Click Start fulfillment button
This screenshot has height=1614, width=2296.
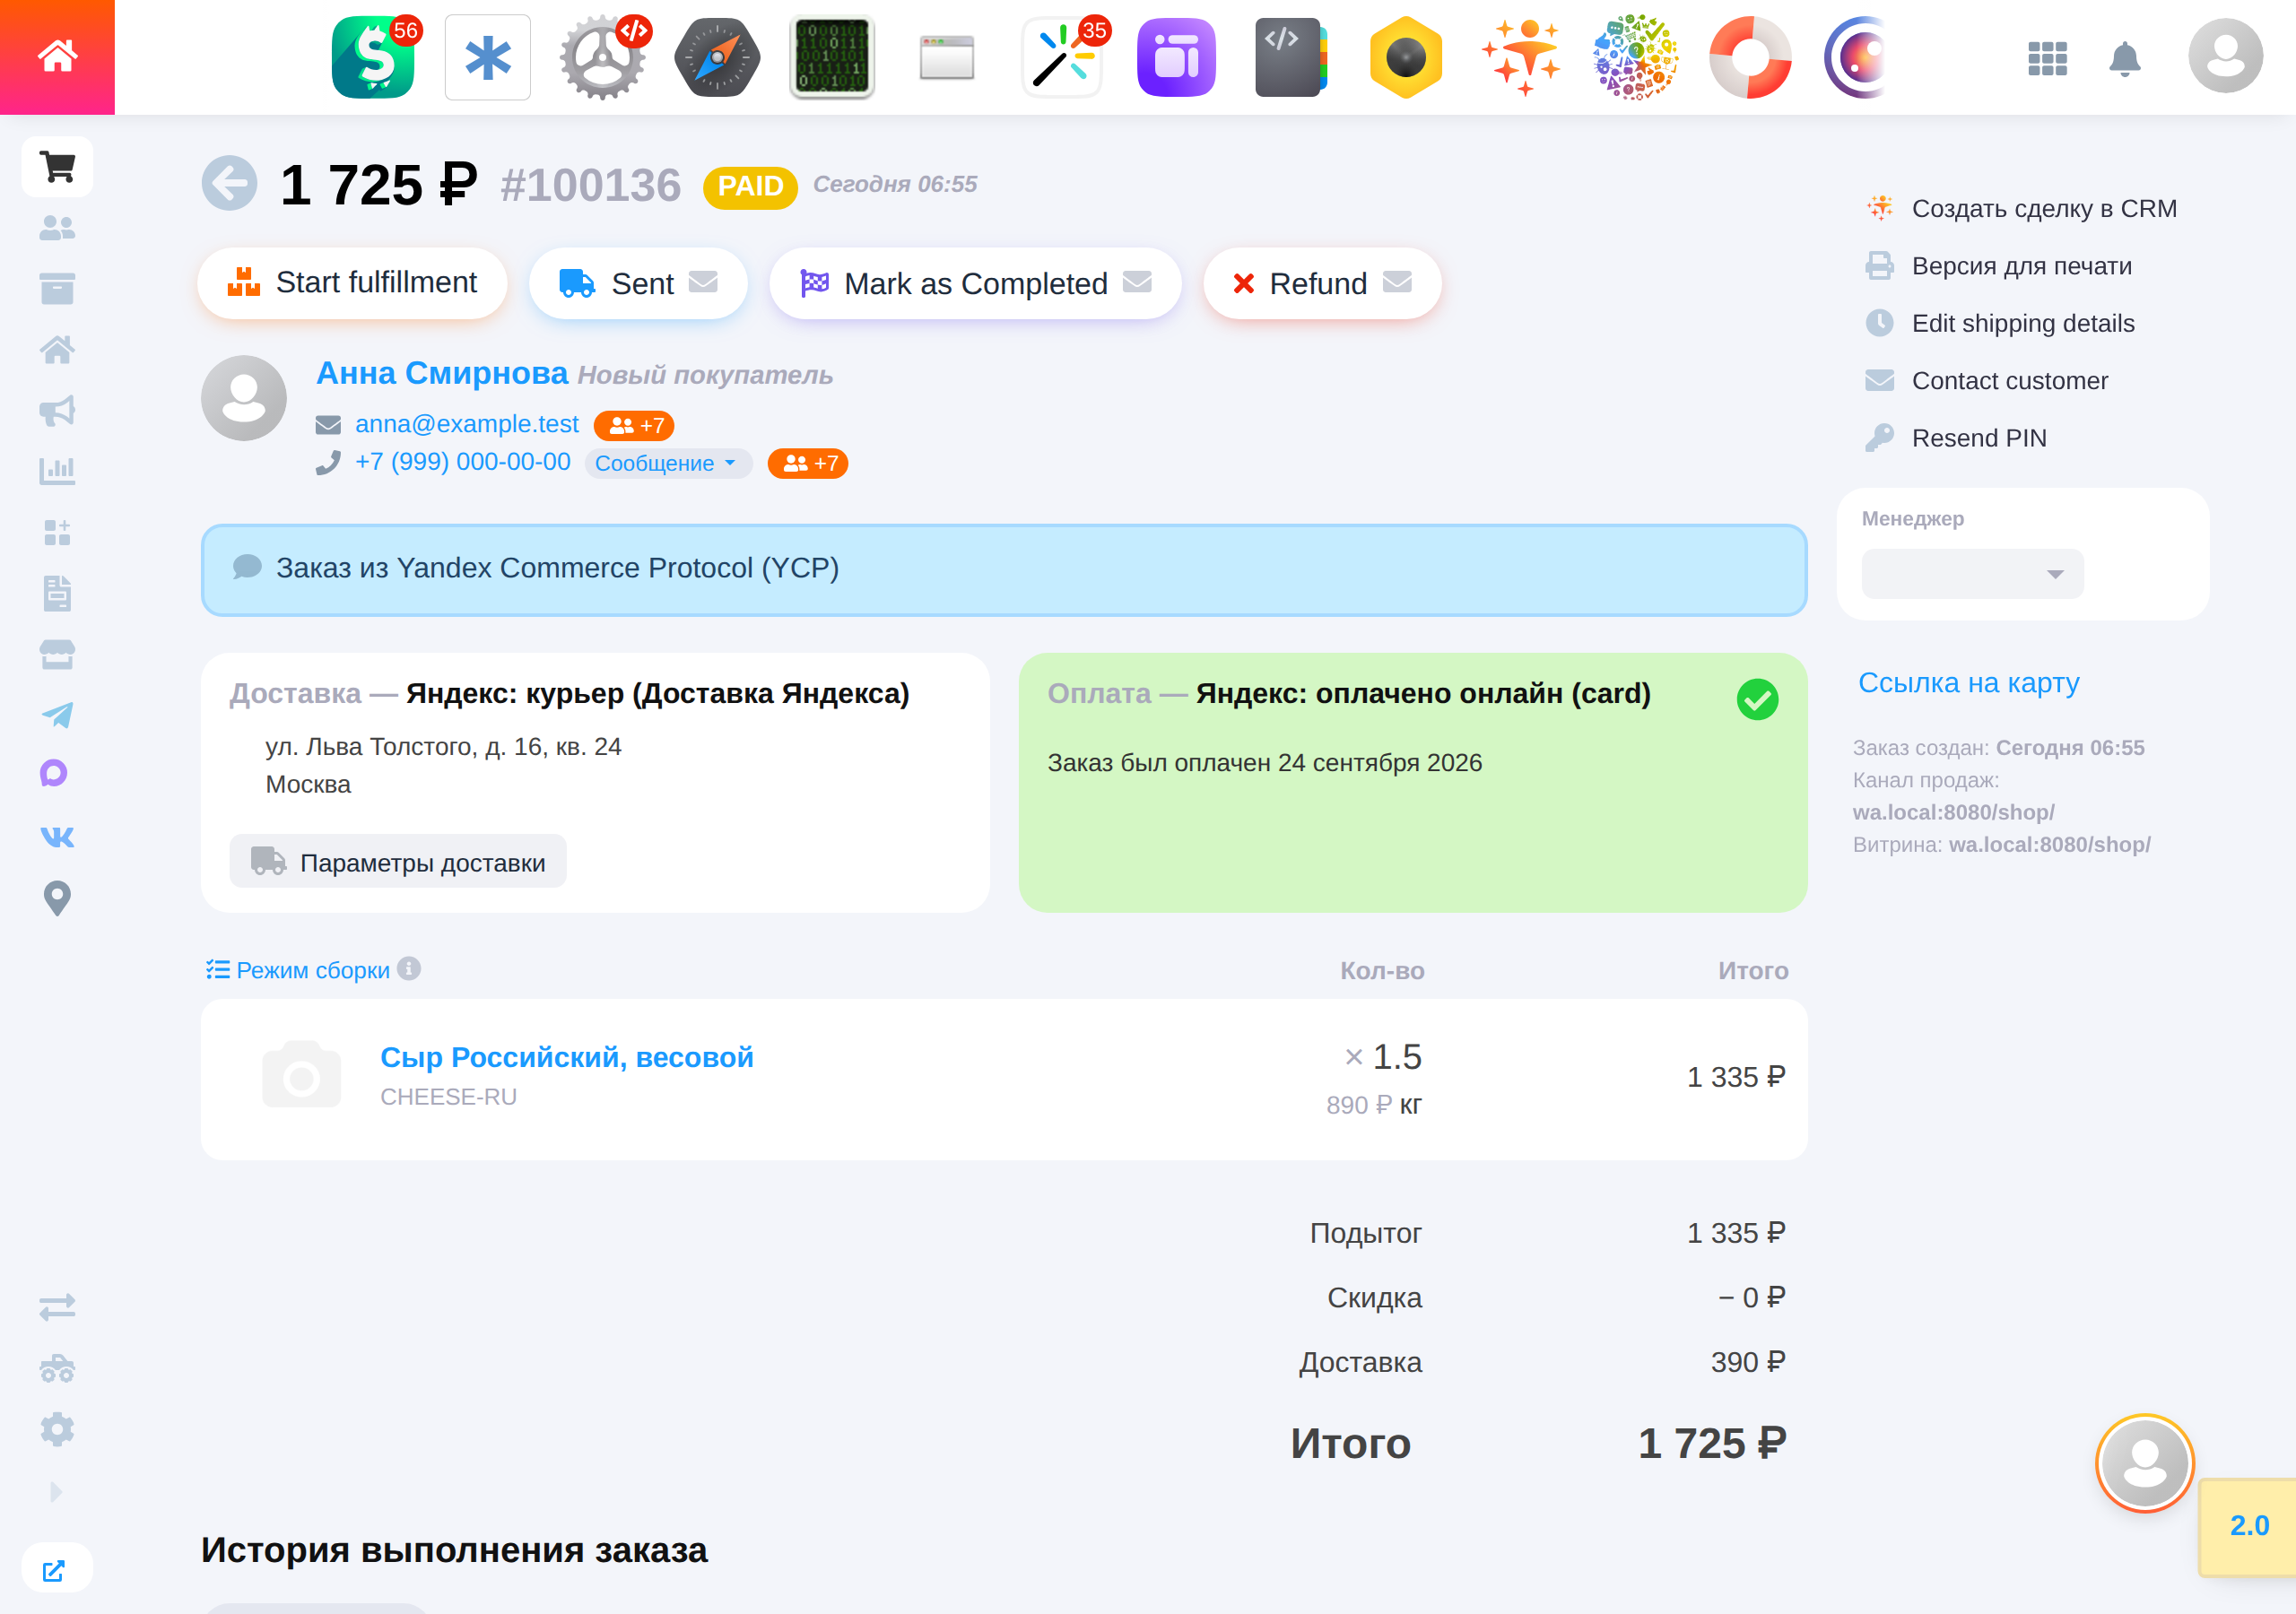click(352, 283)
